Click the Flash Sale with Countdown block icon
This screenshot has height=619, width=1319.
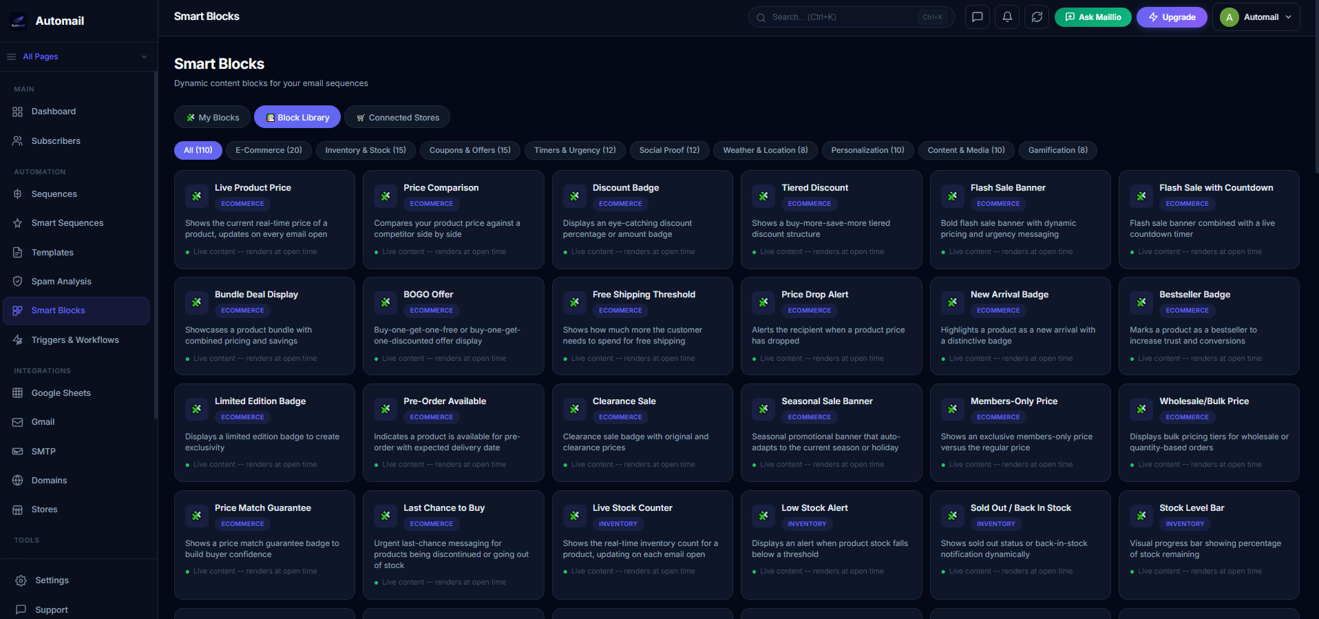pos(1141,196)
